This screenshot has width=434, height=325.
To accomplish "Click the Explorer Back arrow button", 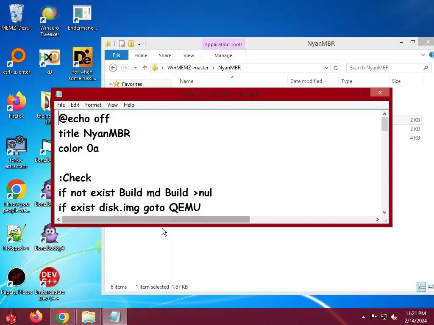I will [113, 68].
